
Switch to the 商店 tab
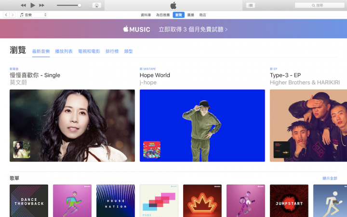point(202,15)
